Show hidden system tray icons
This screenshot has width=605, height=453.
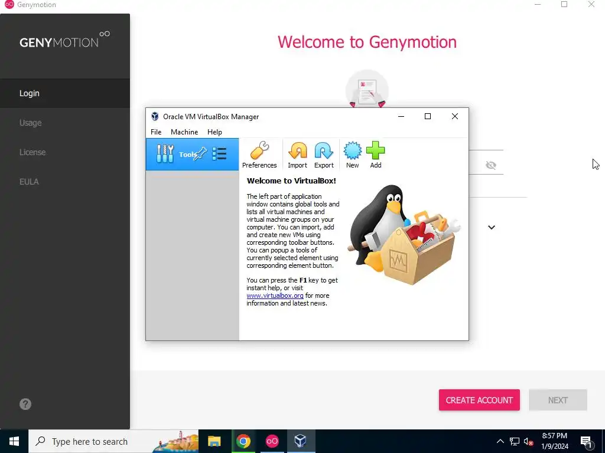pyautogui.click(x=500, y=441)
